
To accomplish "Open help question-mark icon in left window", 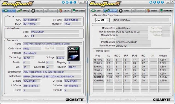I will pyautogui.click(x=71, y=2).
